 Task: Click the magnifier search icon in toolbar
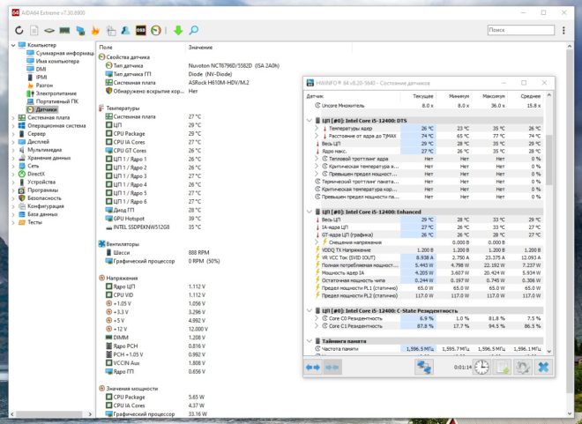(x=194, y=31)
